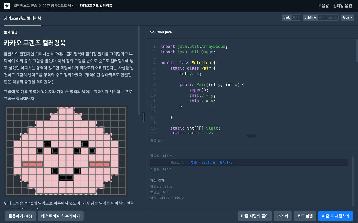Click code line 4 public class Solution

click(188, 63)
